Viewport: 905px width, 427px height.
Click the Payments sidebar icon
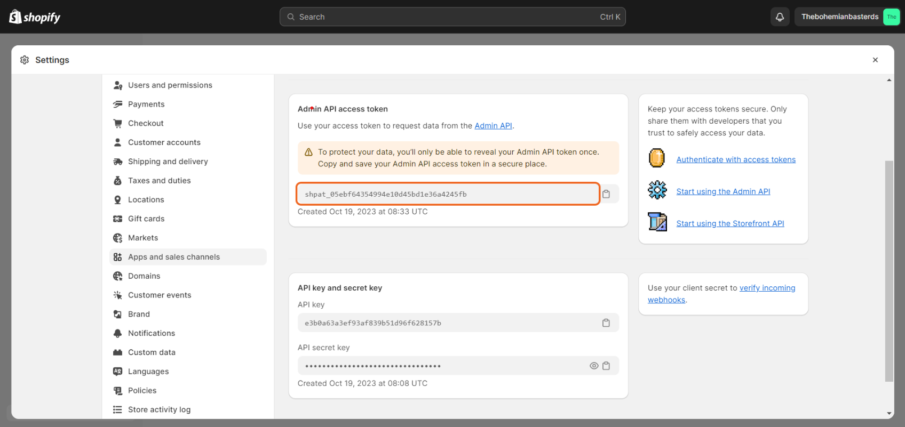[118, 104]
